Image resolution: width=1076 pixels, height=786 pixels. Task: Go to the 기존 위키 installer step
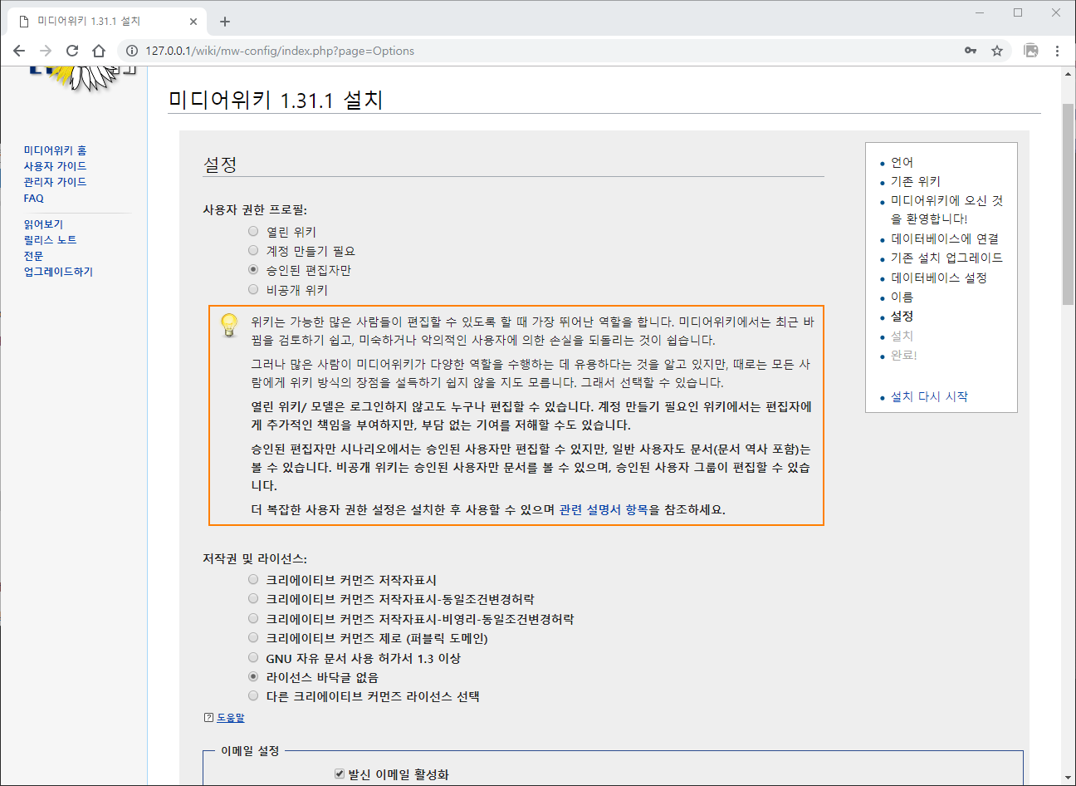coord(916,181)
